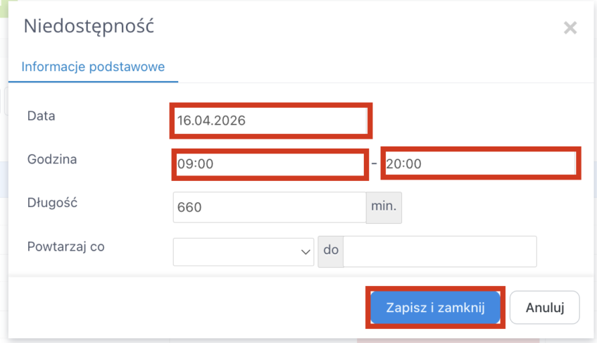Click the chevron arrow in the repeat dropdown

306,251
